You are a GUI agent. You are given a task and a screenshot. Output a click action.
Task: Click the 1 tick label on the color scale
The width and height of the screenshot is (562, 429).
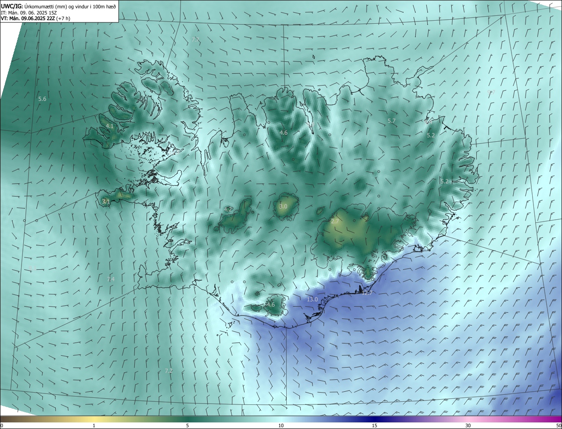point(94,425)
